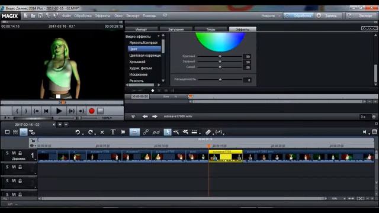
Task: Switch to the Титры tab
Action: 211,29
